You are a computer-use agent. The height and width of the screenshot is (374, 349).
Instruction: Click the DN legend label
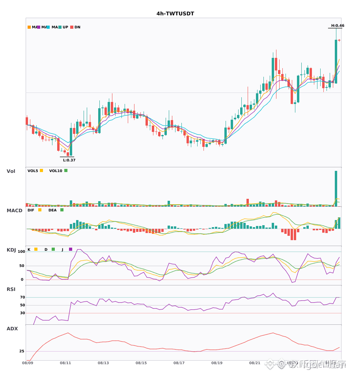pos(77,27)
